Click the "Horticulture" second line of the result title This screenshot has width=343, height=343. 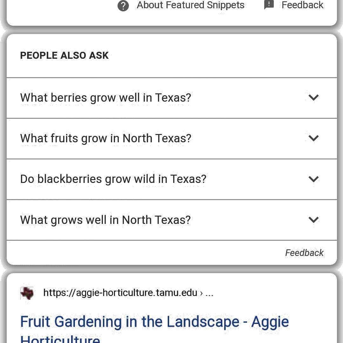(x=60, y=339)
